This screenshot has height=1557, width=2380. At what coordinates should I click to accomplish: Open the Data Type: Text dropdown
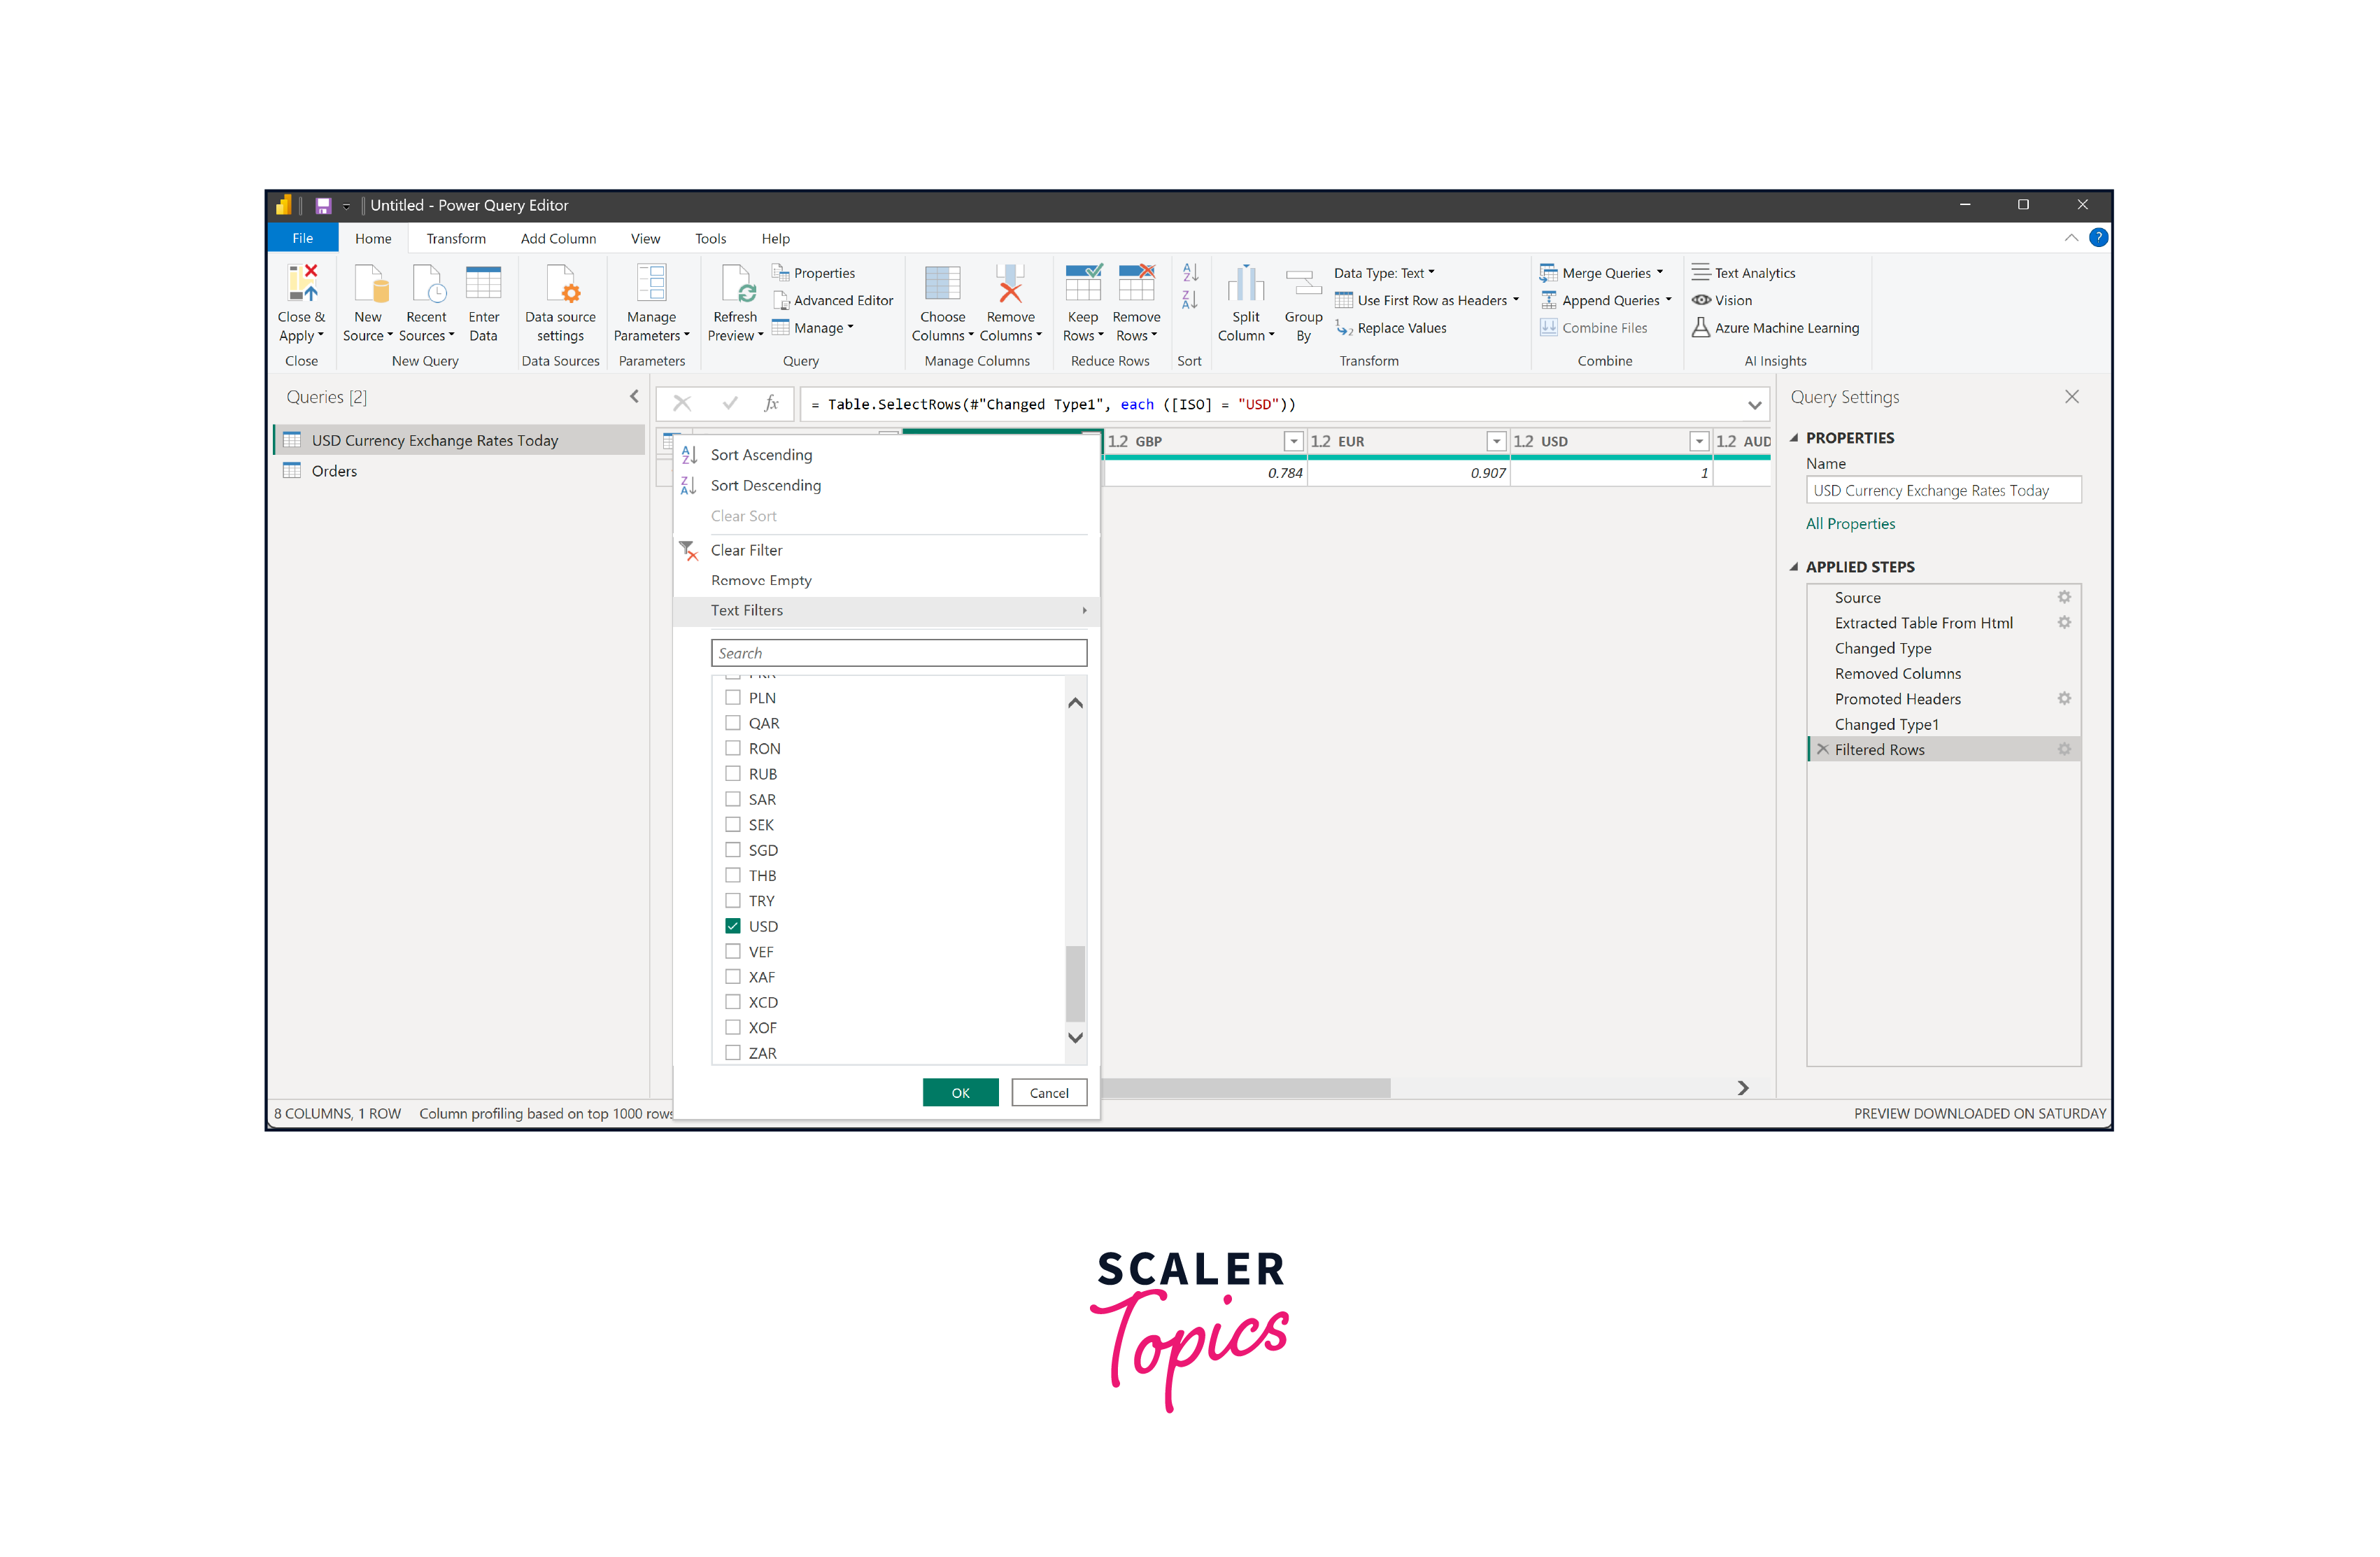pyautogui.click(x=1384, y=273)
